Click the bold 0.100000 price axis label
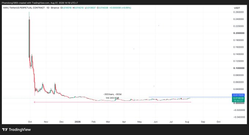The height and width of the screenshot is (135, 249). (x=239, y=68)
